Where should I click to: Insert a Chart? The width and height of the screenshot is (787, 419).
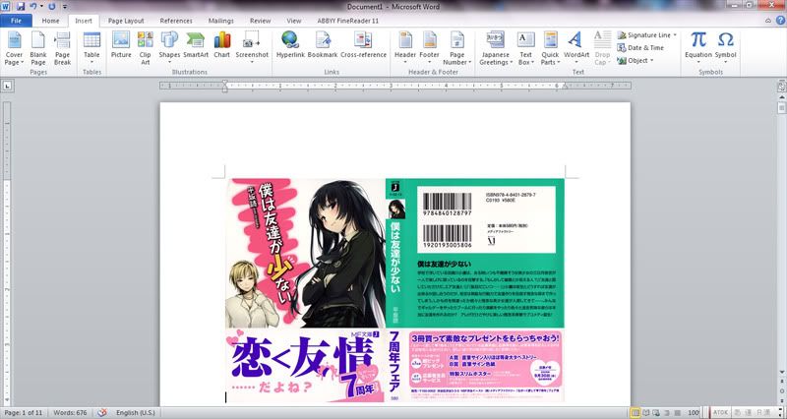click(x=222, y=45)
